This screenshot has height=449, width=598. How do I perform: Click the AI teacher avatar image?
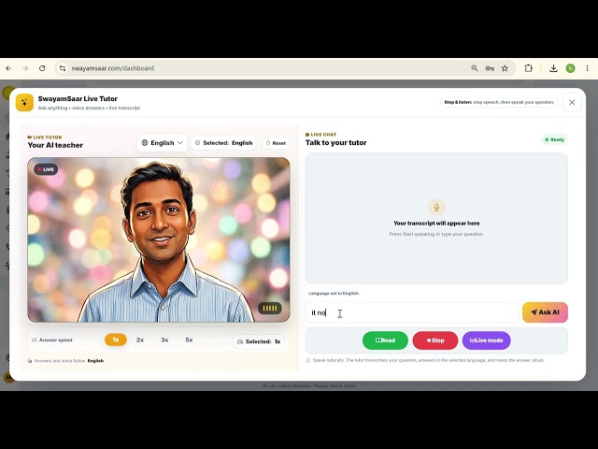click(159, 239)
